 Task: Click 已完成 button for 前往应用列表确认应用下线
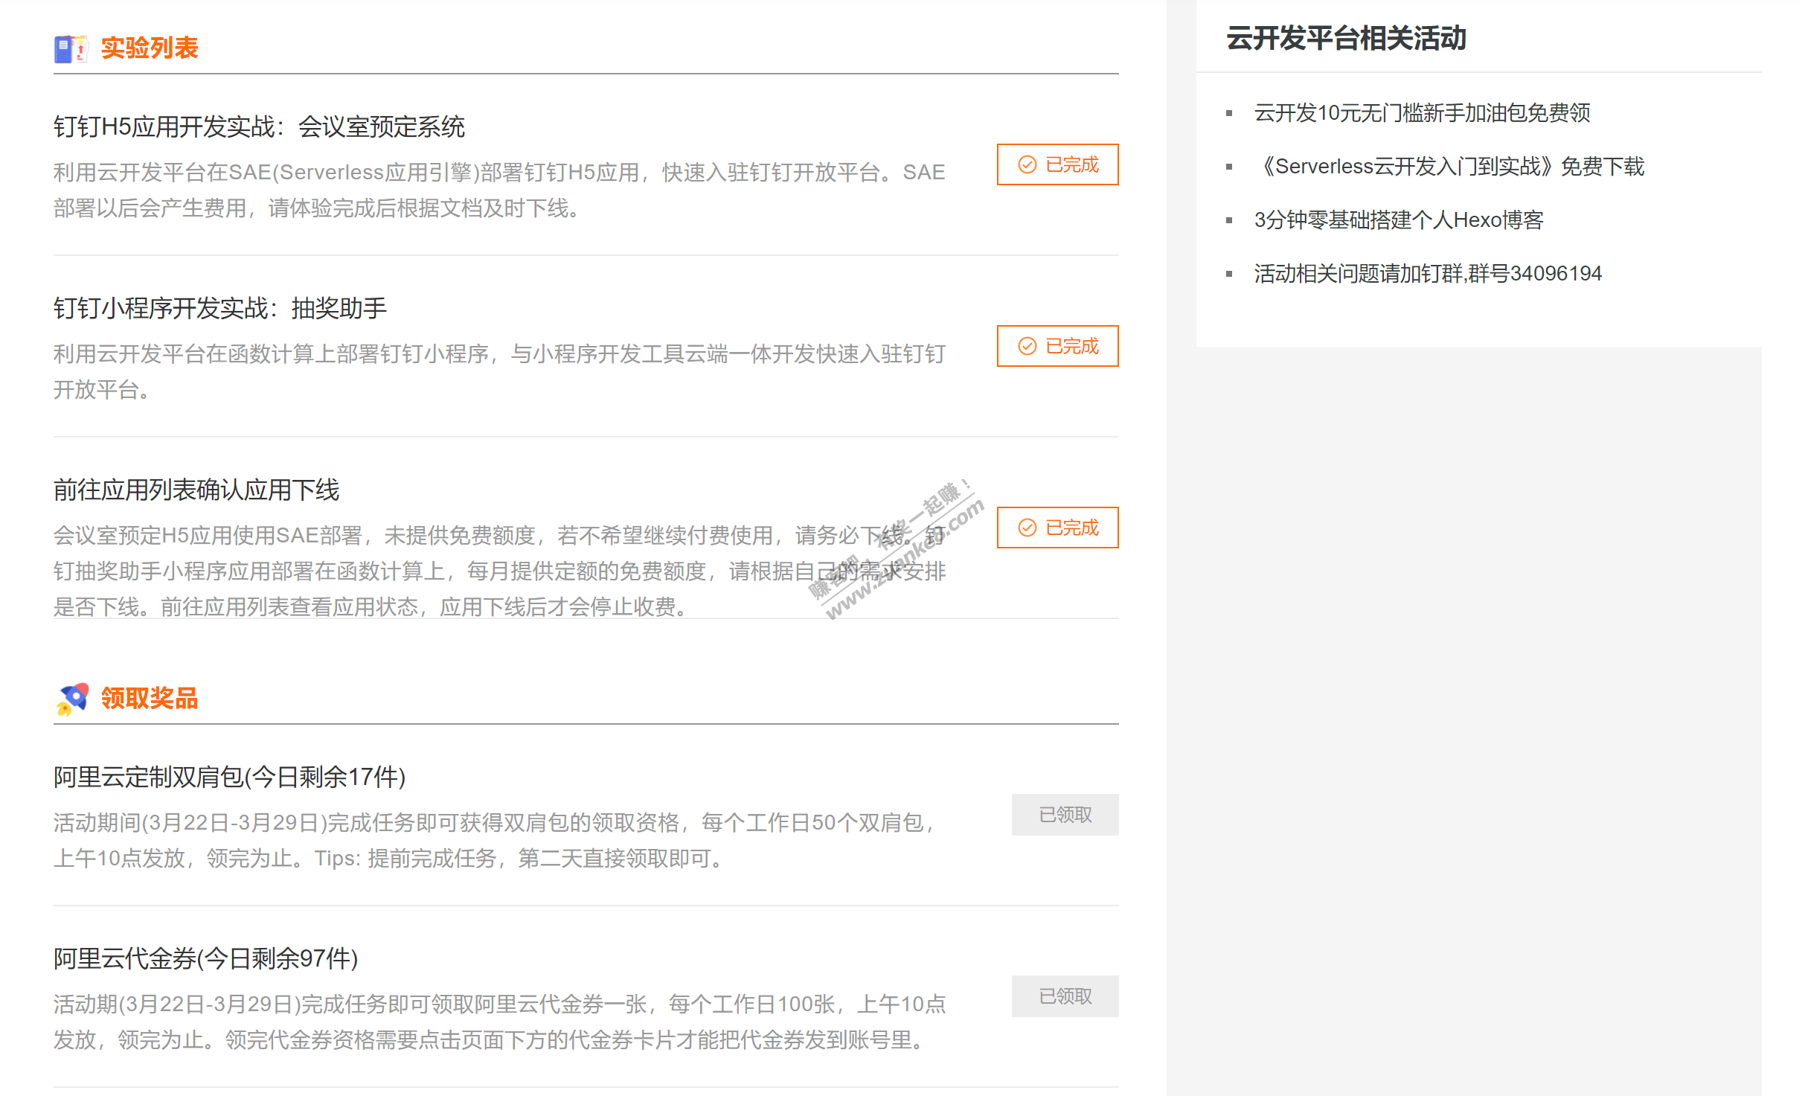pyautogui.click(x=1057, y=528)
